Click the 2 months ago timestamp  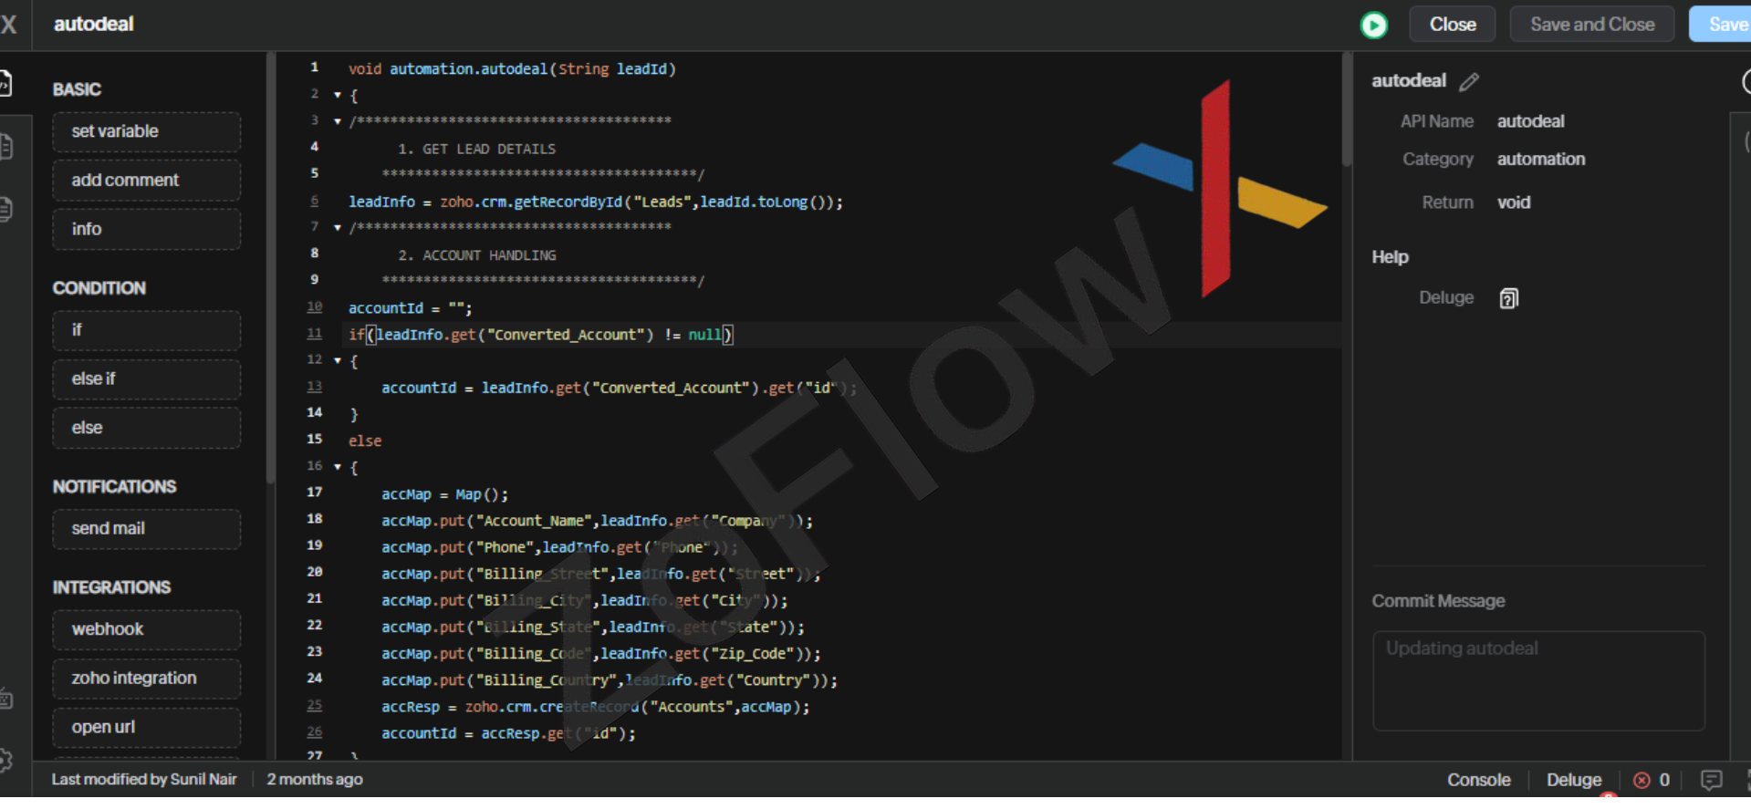click(315, 780)
